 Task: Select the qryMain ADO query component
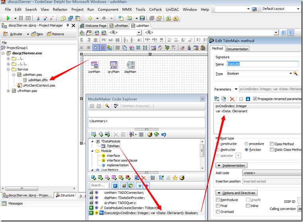[x=113, y=67]
